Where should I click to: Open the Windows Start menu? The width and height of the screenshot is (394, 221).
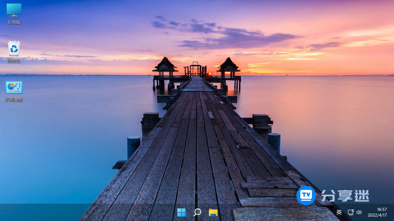(181, 212)
